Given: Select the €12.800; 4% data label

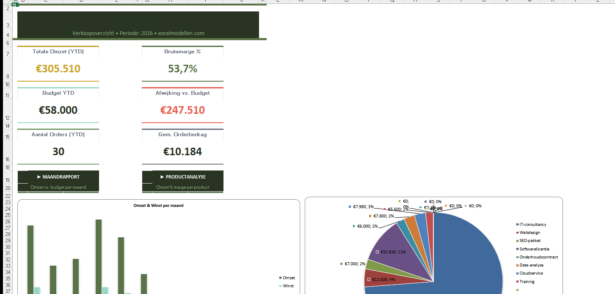Looking at the screenshot, I should (x=383, y=280).
